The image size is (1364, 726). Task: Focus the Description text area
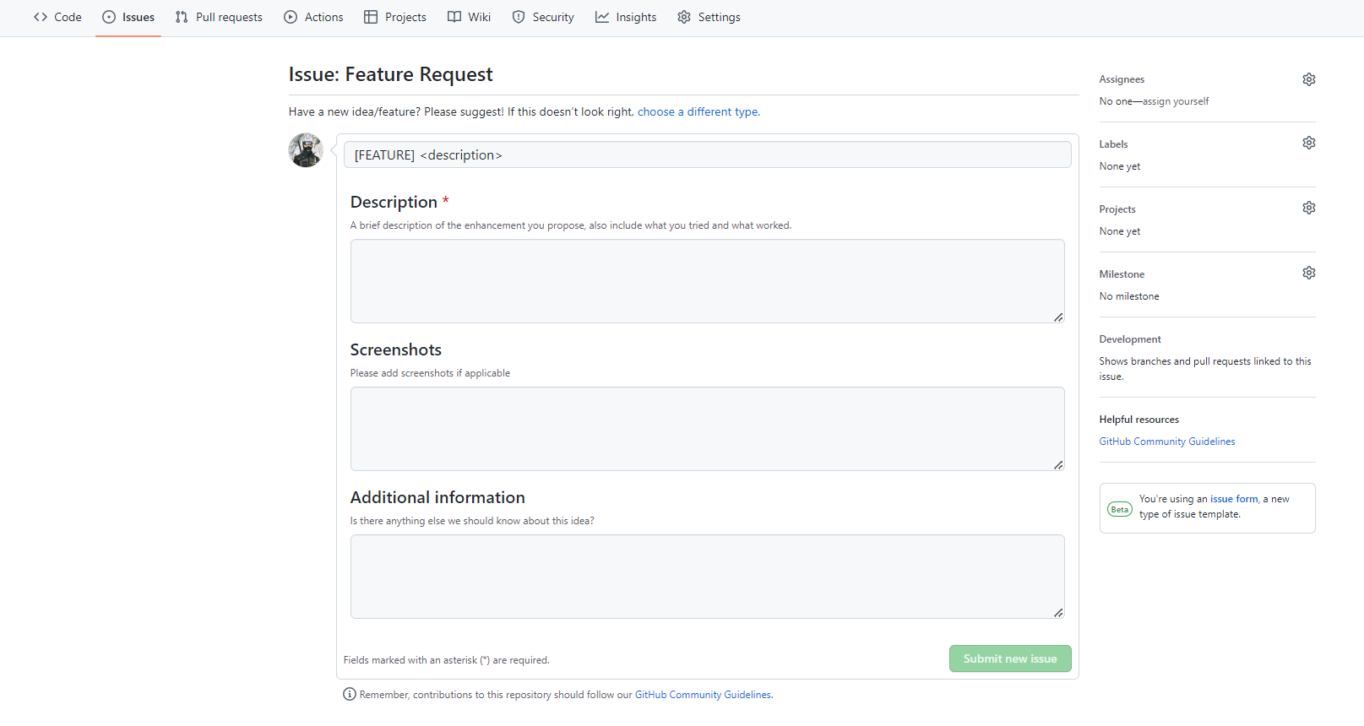(x=708, y=281)
